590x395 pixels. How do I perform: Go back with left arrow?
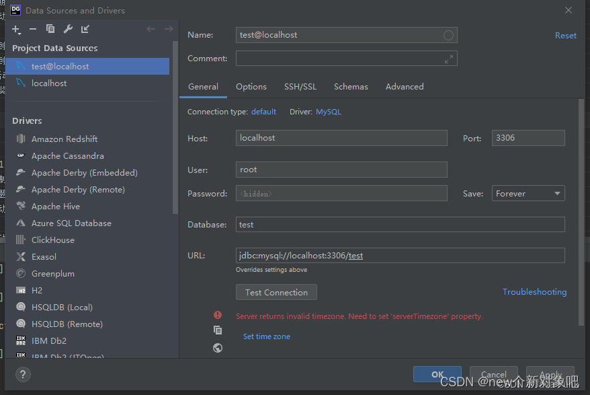151,29
